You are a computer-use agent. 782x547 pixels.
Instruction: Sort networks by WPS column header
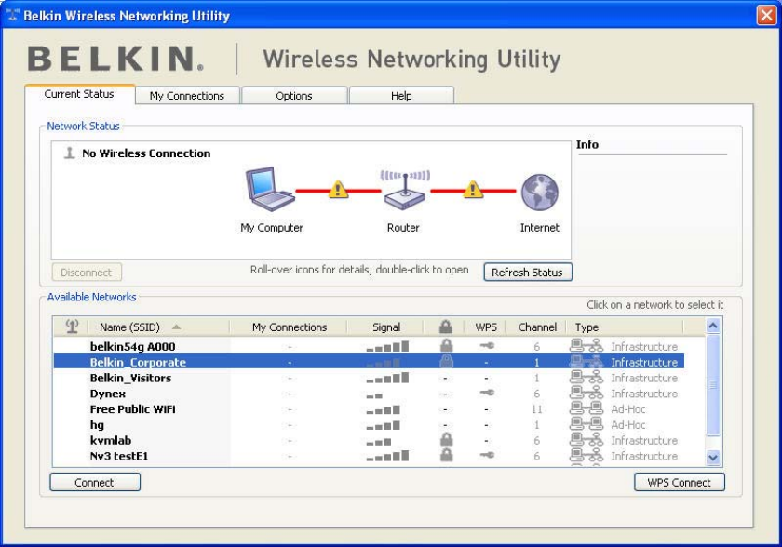[x=486, y=327]
